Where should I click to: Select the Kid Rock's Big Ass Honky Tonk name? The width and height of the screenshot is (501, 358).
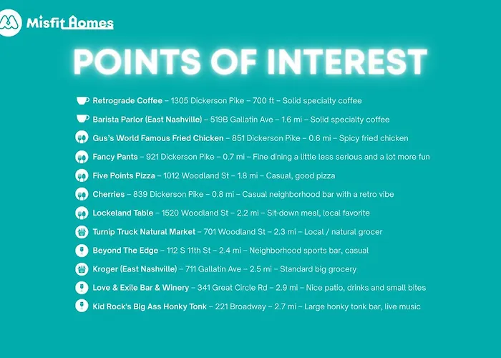150,306
